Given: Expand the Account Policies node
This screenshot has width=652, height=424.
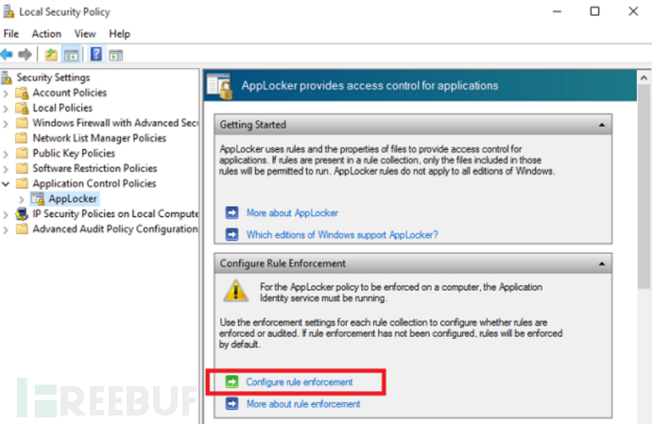Looking at the screenshot, I should pos(8,93).
